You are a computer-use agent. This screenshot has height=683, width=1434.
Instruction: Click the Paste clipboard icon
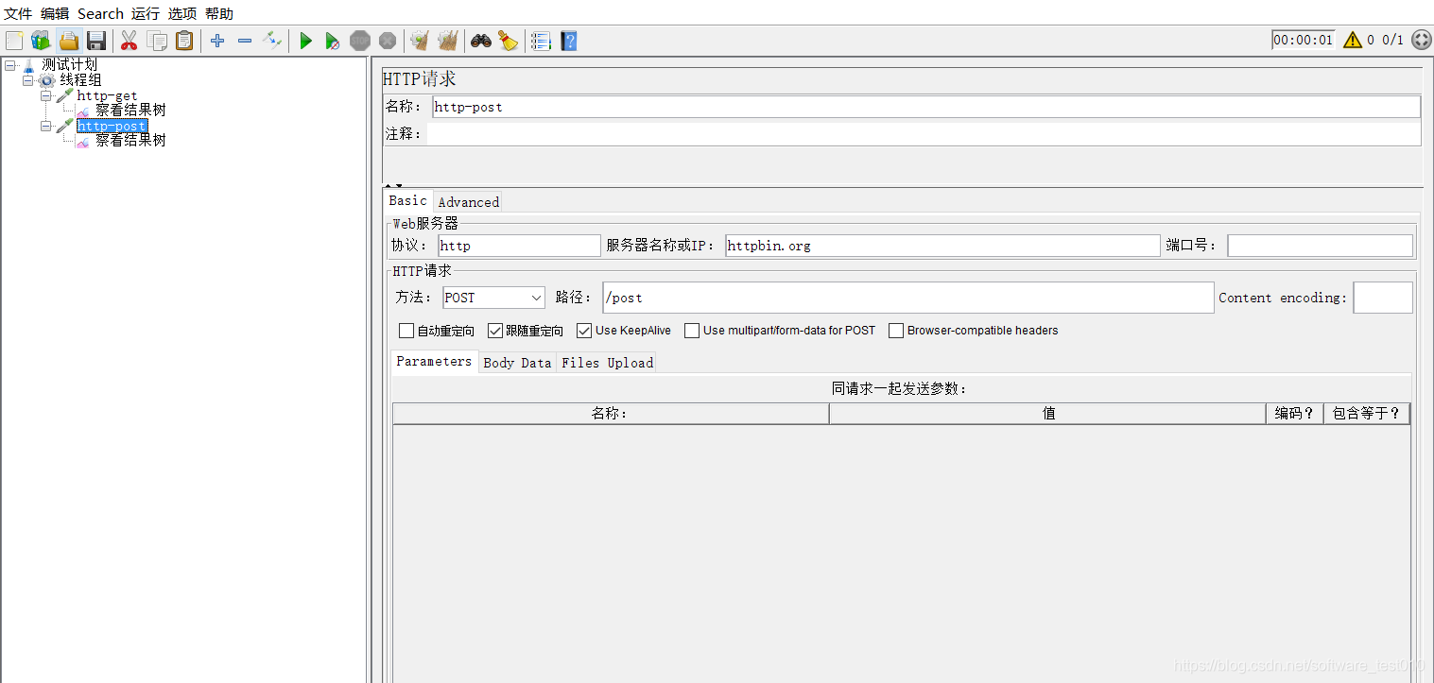point(184,40)
